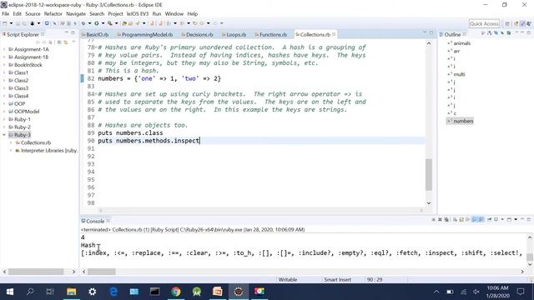534x300 pixels.
Task: Toggle Word Wrap in Console toolbar
Action: [467, 220]
